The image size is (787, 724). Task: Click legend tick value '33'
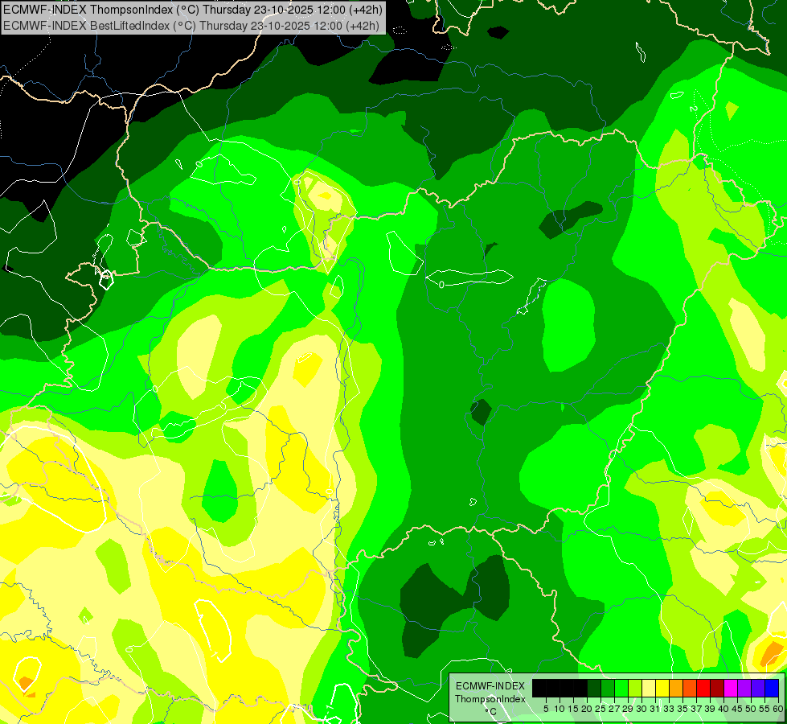tap(669, 709)
